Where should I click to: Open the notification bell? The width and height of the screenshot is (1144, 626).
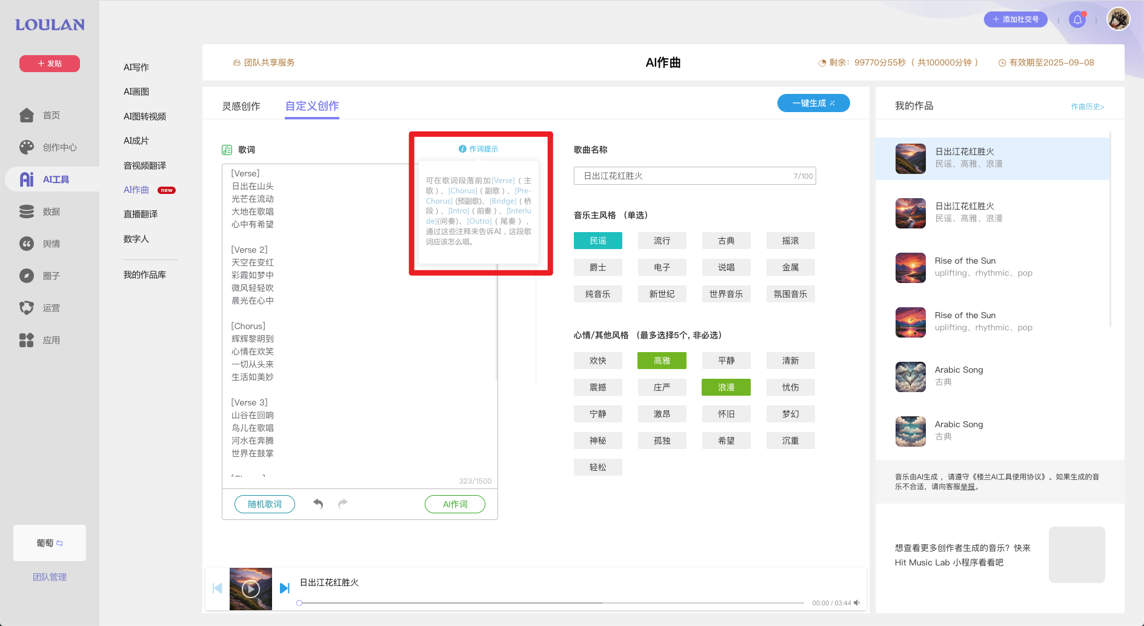[x=1077, y=19]
